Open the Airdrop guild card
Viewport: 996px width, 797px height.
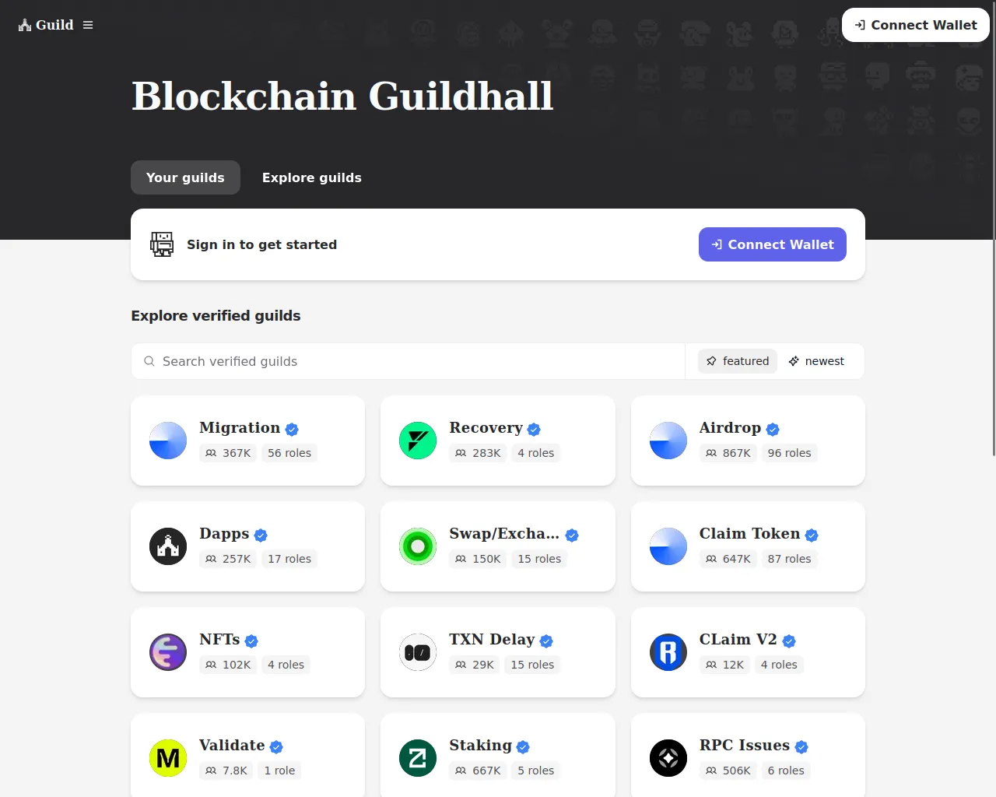748,441
